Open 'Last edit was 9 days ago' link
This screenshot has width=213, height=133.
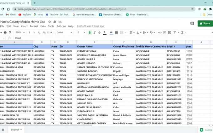pos(90,26)
